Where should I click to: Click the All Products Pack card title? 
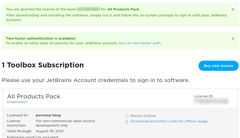34,97
